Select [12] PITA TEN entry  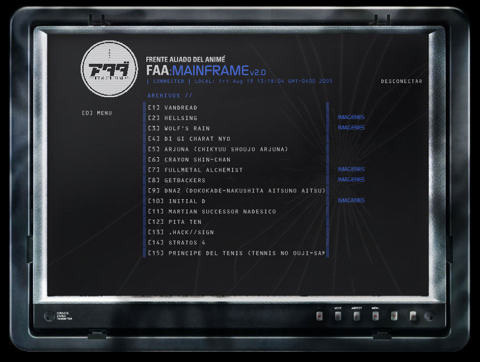coord(175,222)
